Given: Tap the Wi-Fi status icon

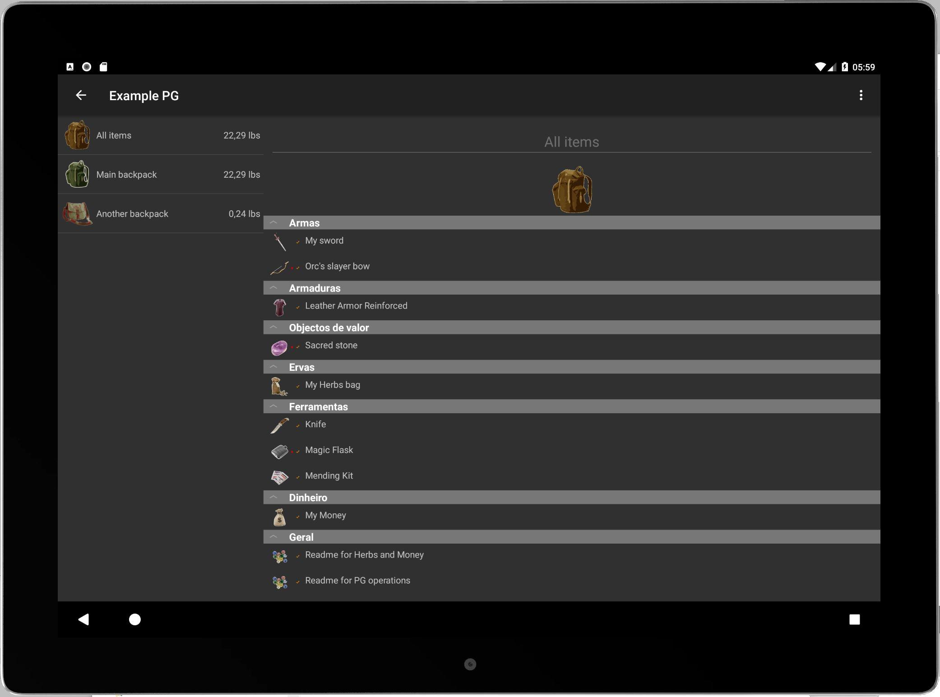Looking at the screenshot, I should tap(820, 67).
